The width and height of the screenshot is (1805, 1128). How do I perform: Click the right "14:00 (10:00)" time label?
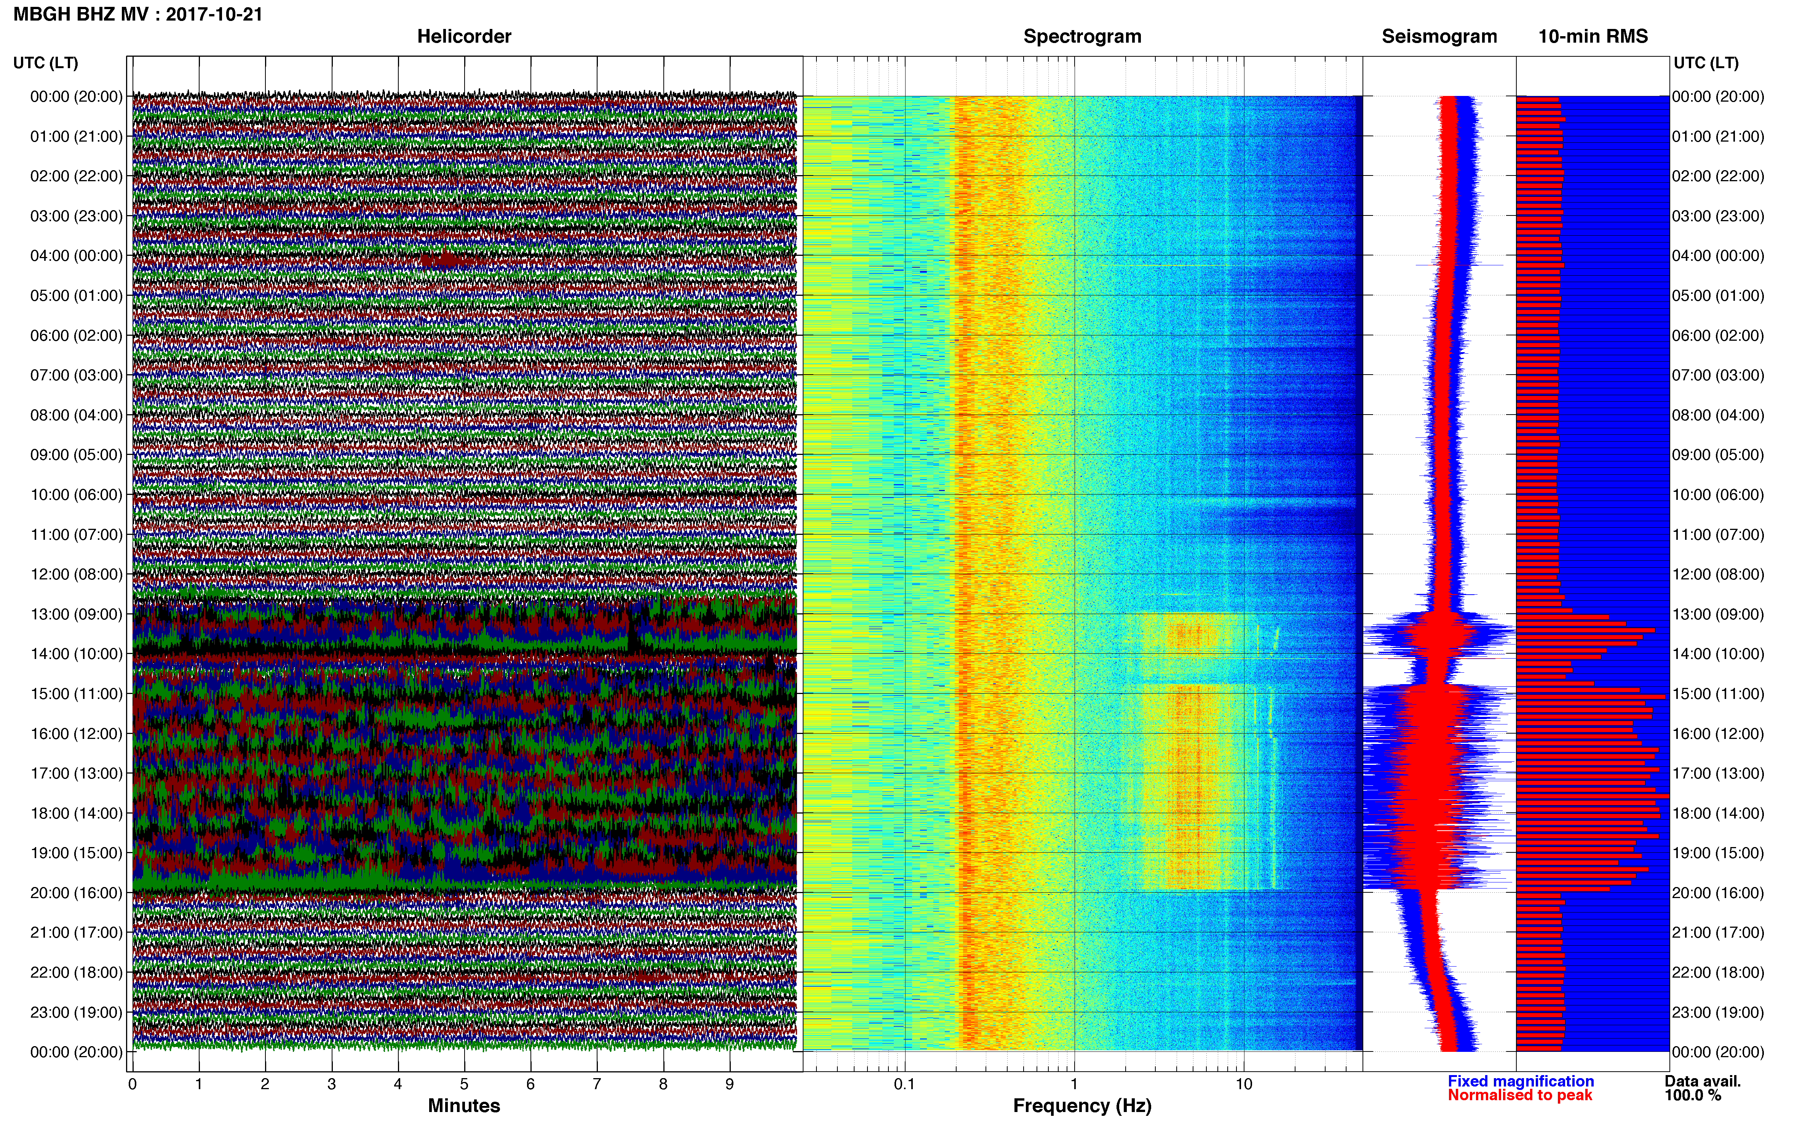pos(1718,654)
